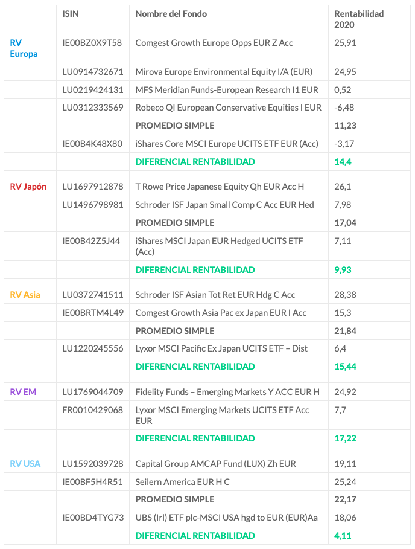Click the 21,84 average value
415x549 pixels.
pos(345,331)
